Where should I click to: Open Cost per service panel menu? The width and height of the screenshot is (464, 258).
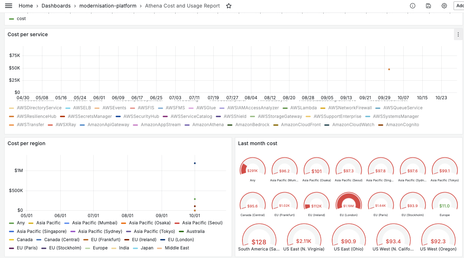pyautogui.click(x=458, y=35)
